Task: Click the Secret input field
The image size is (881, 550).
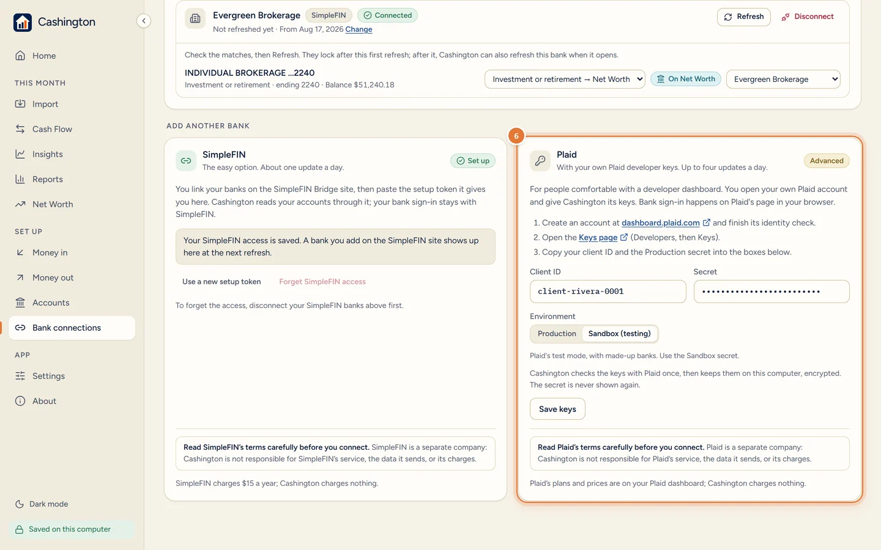Action: coord(771,291)
